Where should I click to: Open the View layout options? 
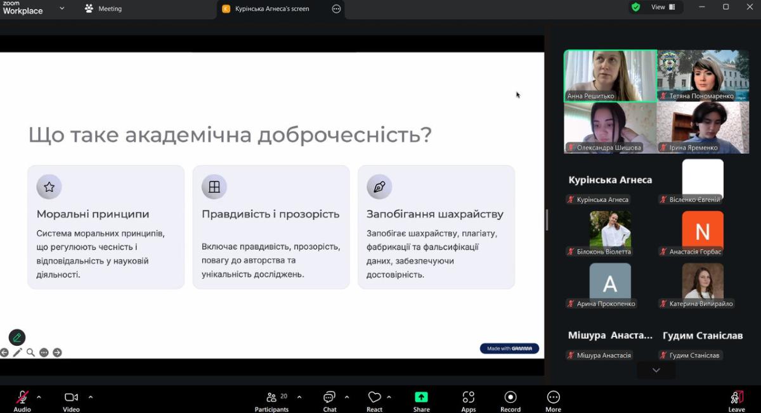pyautogui.click(x=662, y=8)
